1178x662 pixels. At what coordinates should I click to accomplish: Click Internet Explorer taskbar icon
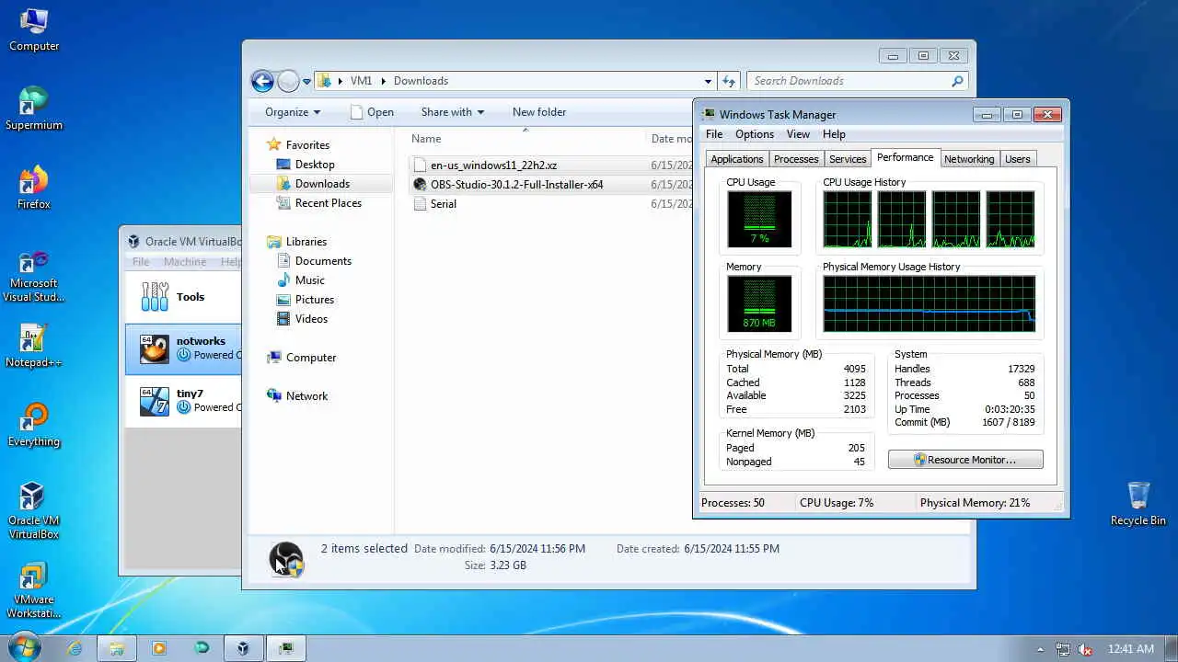coord(75,648)
